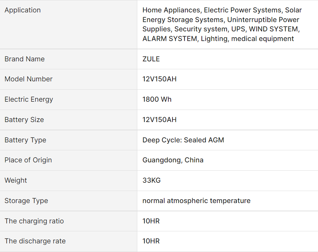
Task: Click the Battery Type label
Action: (x=25, y=140)
